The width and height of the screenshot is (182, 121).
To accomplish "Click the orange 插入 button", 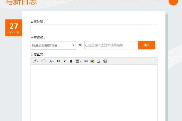I will click(x=147, y=45).
